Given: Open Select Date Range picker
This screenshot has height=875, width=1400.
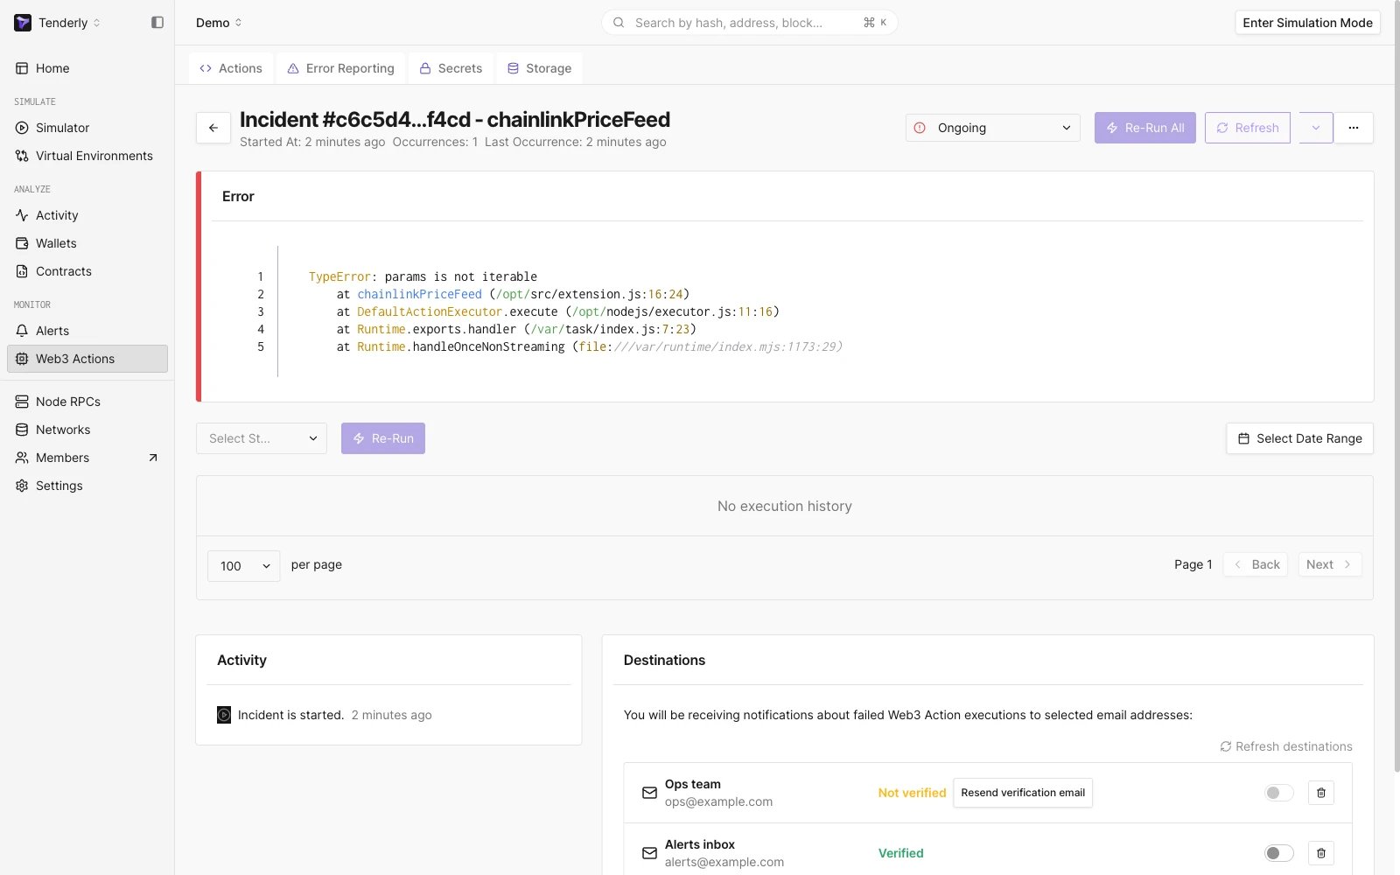Looking at the screenshot, I should point(1299,438).
